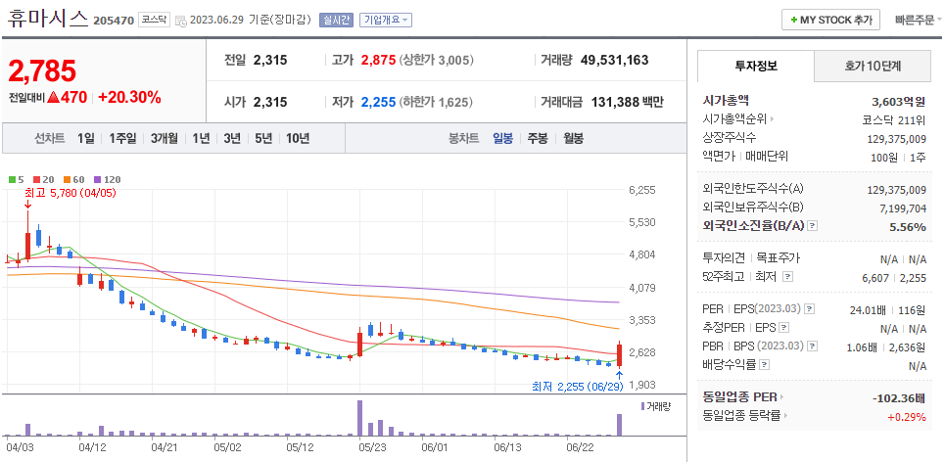Click the 저가 value 2,255
Screen dimensions: 945x462
pos(378,103)
